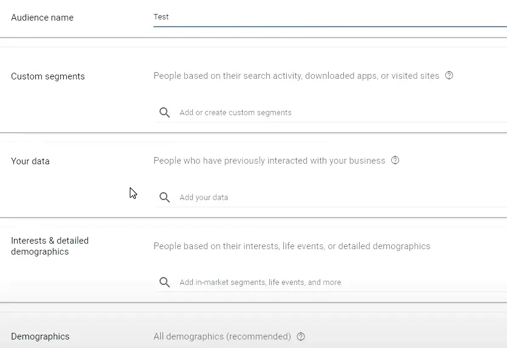Click text about search activity, downloaded apps

[296, 76]
